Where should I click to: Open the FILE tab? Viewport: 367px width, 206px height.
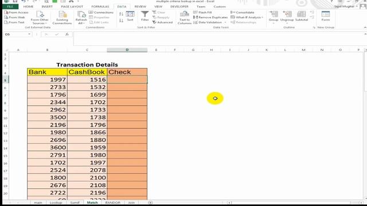pyautogui.click(x=10, y=6)
